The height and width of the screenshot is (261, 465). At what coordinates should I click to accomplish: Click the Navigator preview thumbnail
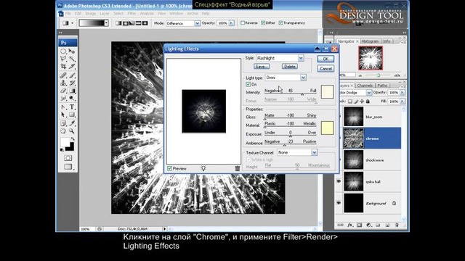click(x=371, y=58)
